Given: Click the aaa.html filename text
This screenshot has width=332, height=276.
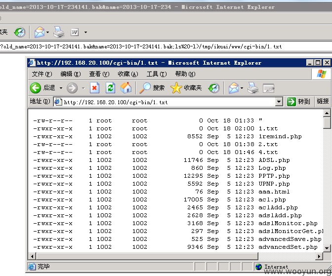Looking at the screenshot, I should (x=274, y=192).
